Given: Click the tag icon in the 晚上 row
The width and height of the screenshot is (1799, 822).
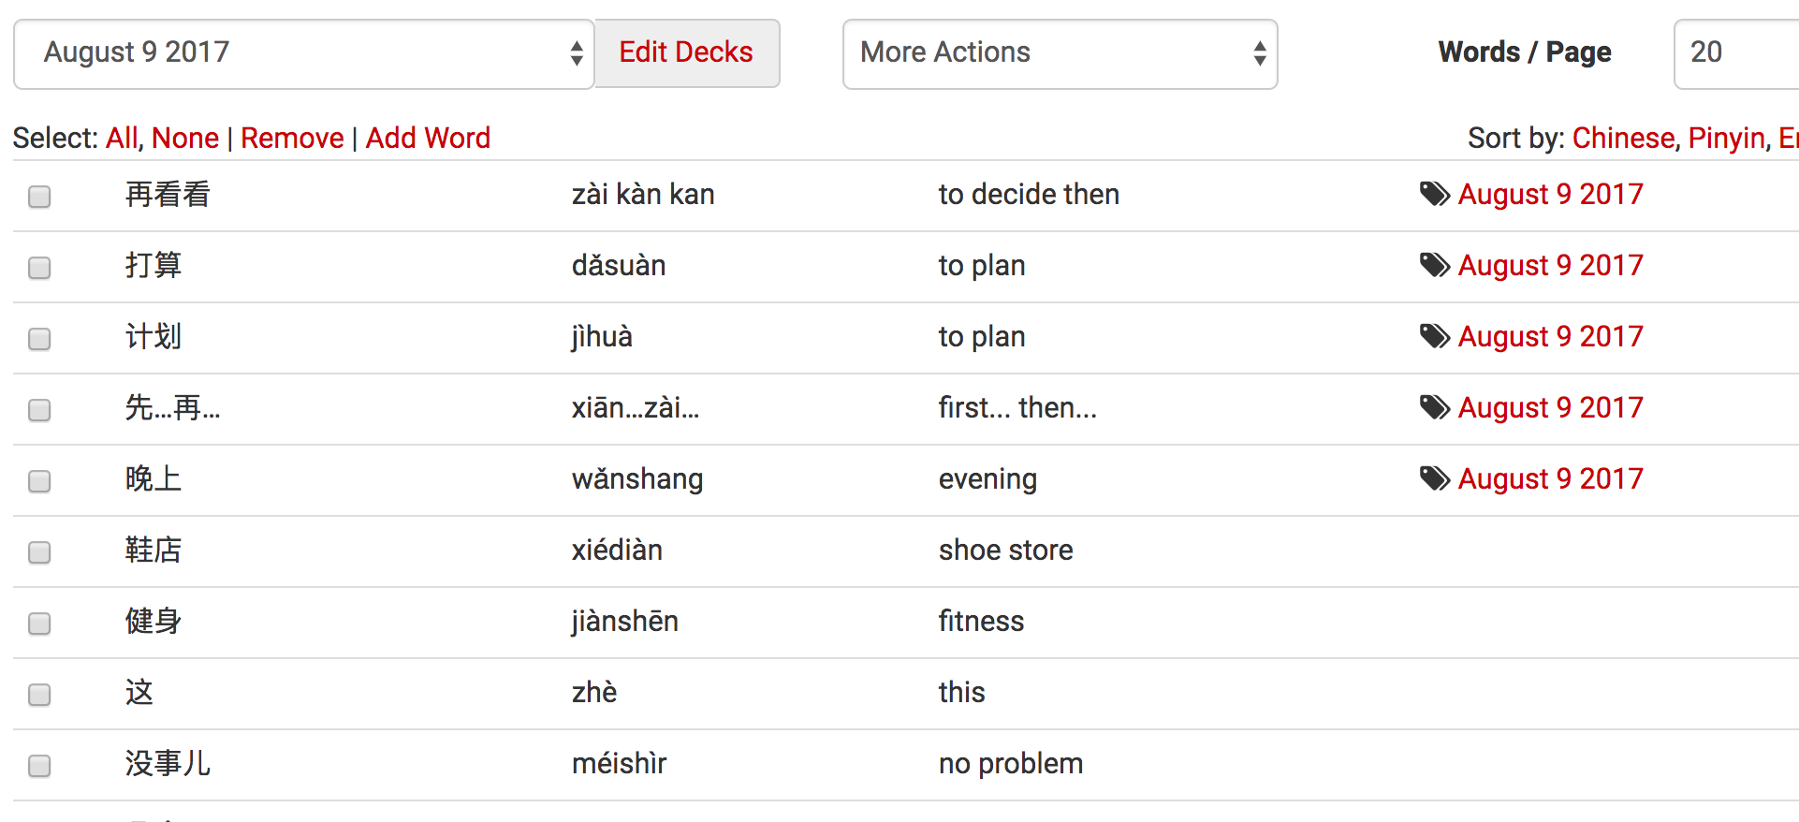Looking at the screenshot, I should tap(1434, 478).
